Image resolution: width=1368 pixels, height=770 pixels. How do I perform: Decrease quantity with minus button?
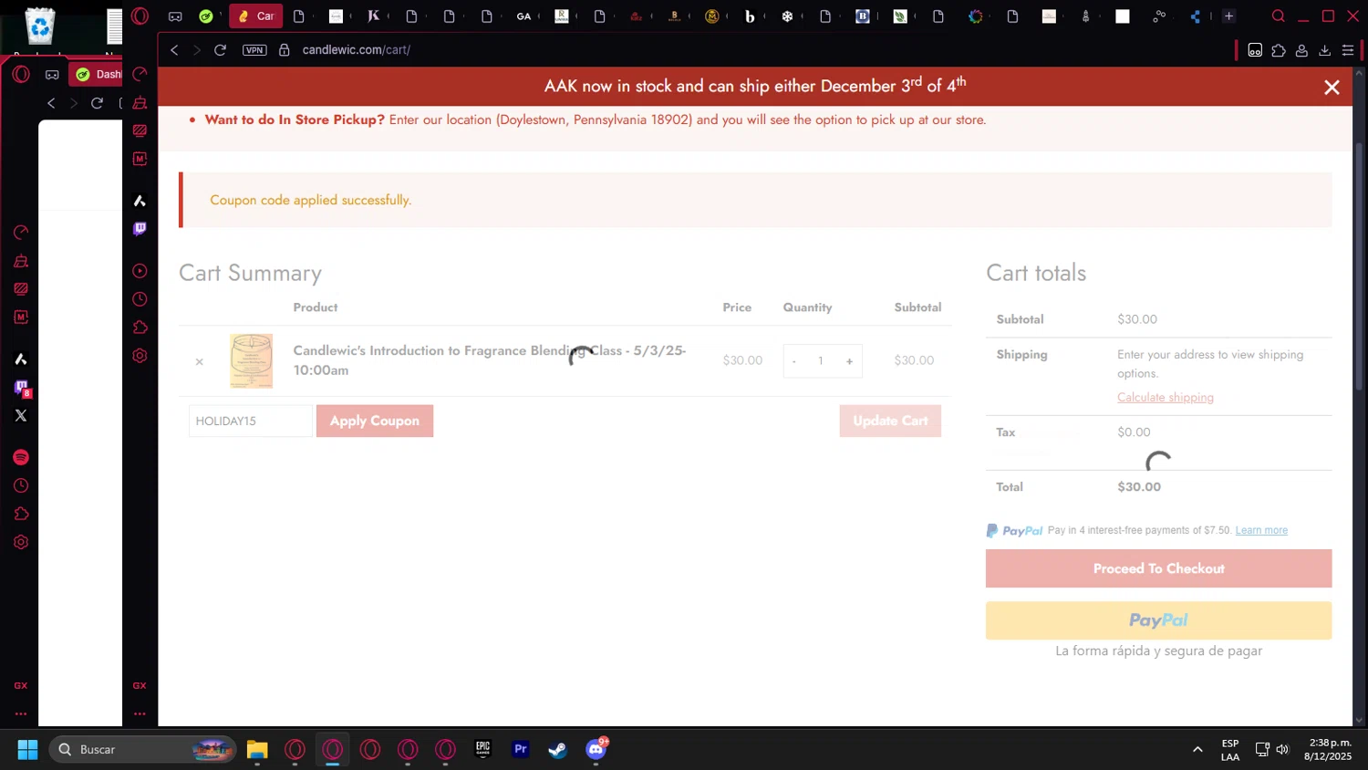(x=794, y=361)
